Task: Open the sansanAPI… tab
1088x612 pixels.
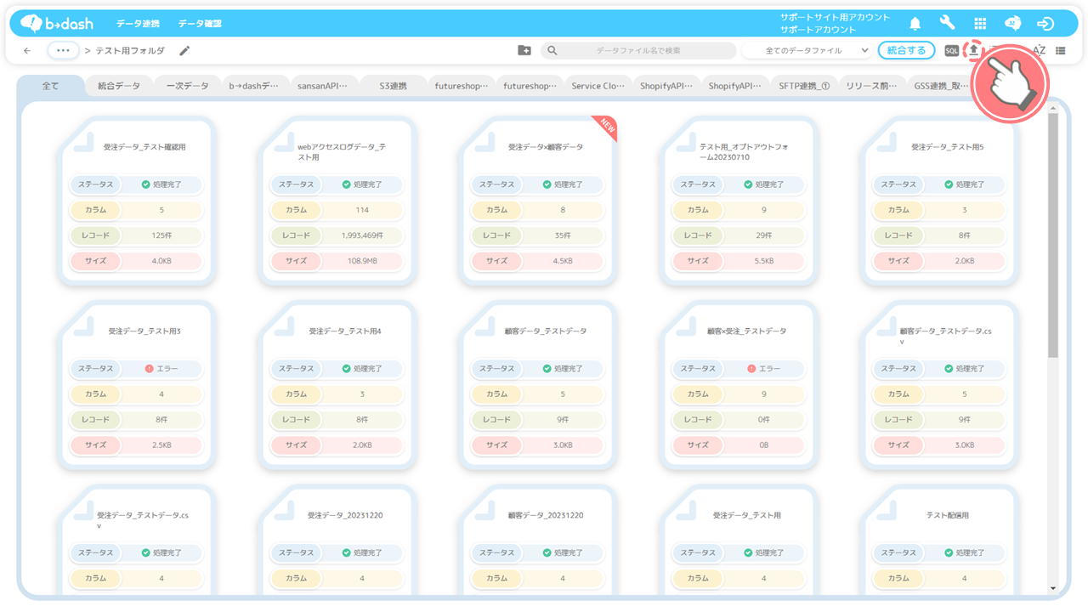Action: pyautogui.click(x=323, y=86)
